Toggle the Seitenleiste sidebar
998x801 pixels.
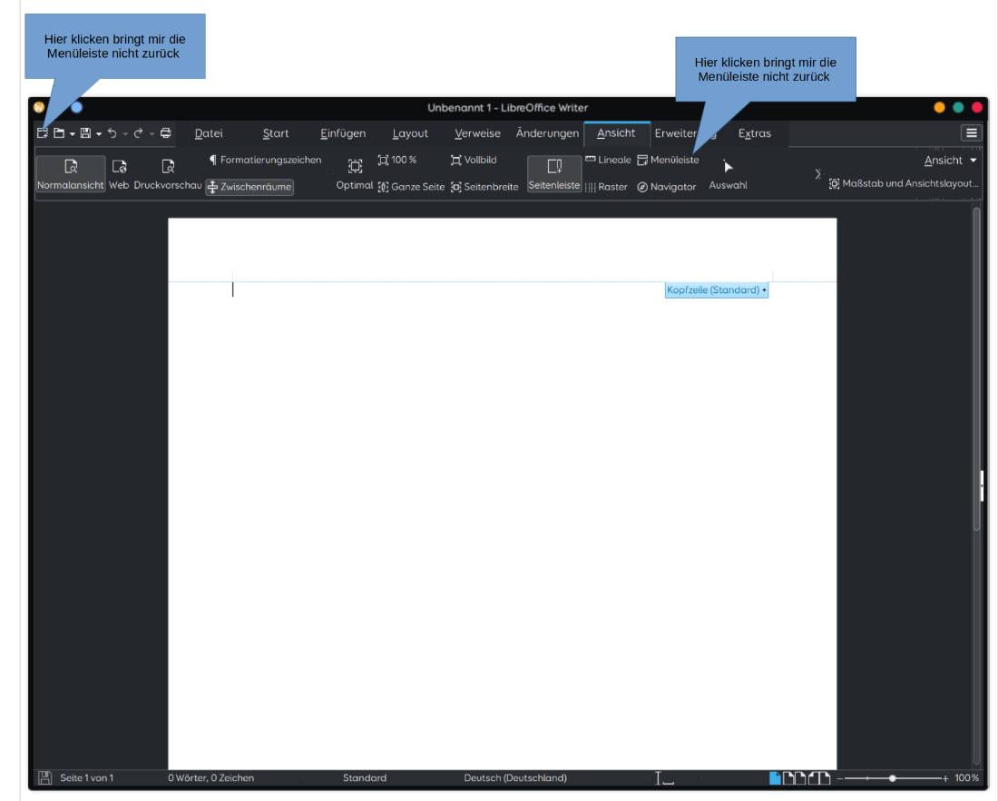[x=554, y=173]
